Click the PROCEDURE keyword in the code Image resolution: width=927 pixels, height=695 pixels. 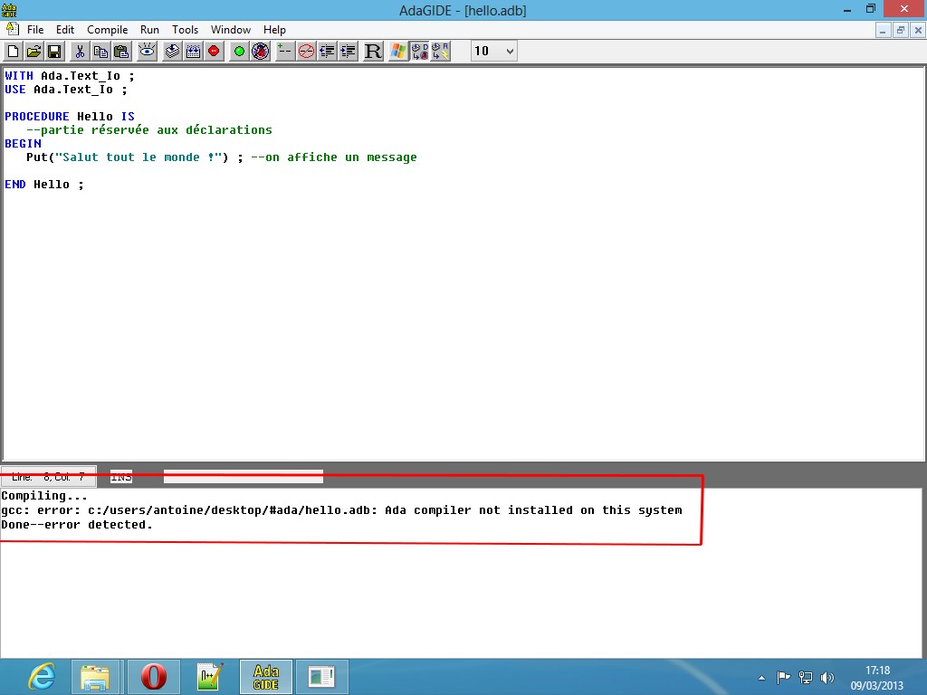click(36, 117)
